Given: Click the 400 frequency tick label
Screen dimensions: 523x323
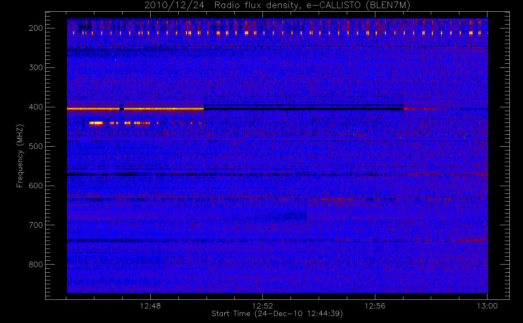Looking at the screenshot, I should tap(36, 107).
